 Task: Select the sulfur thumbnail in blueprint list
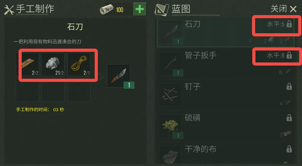click(170, 126)
